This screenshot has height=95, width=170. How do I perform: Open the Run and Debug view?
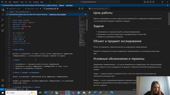click(3, 25)
